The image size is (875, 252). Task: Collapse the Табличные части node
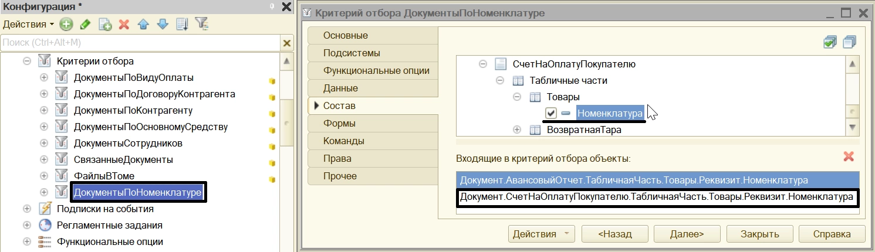[500, 80]
